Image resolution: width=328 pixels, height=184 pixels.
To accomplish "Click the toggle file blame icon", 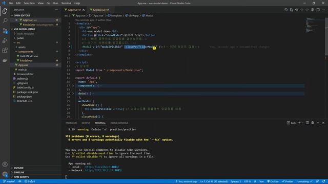I will tap(297, 10).
